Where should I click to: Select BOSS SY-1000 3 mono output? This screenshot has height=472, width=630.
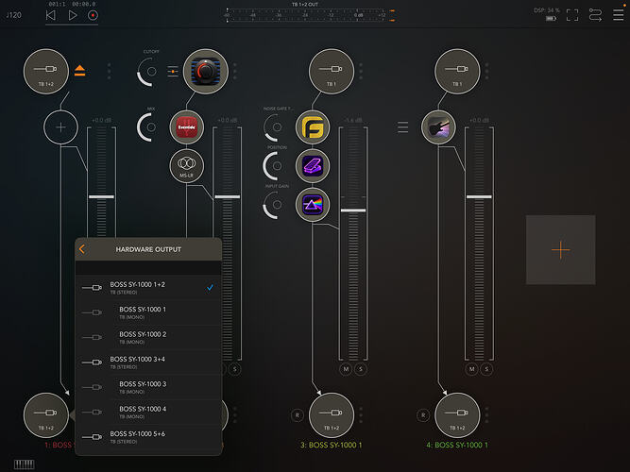[148, 387]
